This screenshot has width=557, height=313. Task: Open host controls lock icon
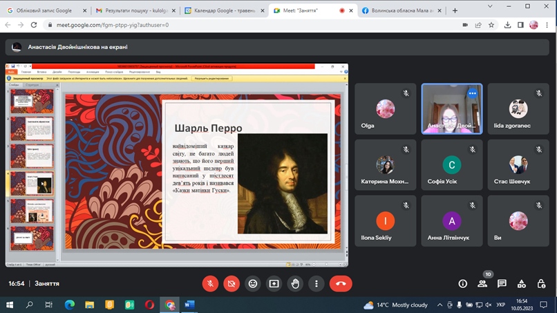click(x=541, y=284)
